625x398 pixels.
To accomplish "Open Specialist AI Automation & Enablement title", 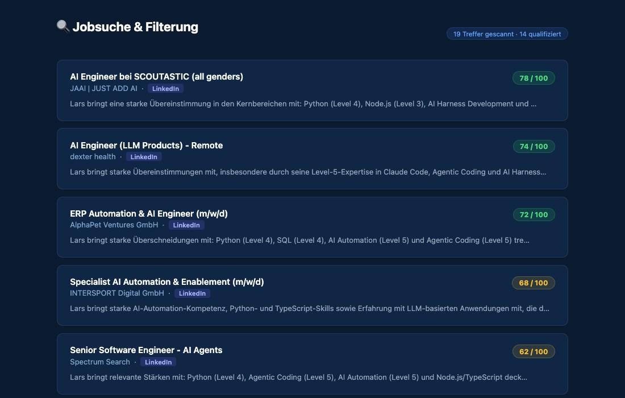I will pyautogui.click(x=167, y=282).
